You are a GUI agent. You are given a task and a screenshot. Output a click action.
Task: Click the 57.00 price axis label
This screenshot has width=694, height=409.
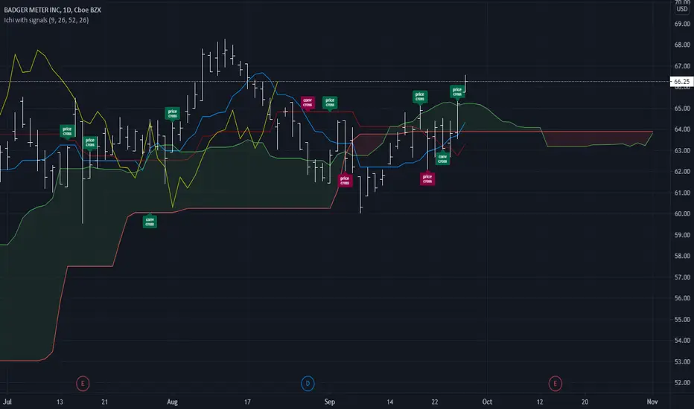[x=682, y=277]
